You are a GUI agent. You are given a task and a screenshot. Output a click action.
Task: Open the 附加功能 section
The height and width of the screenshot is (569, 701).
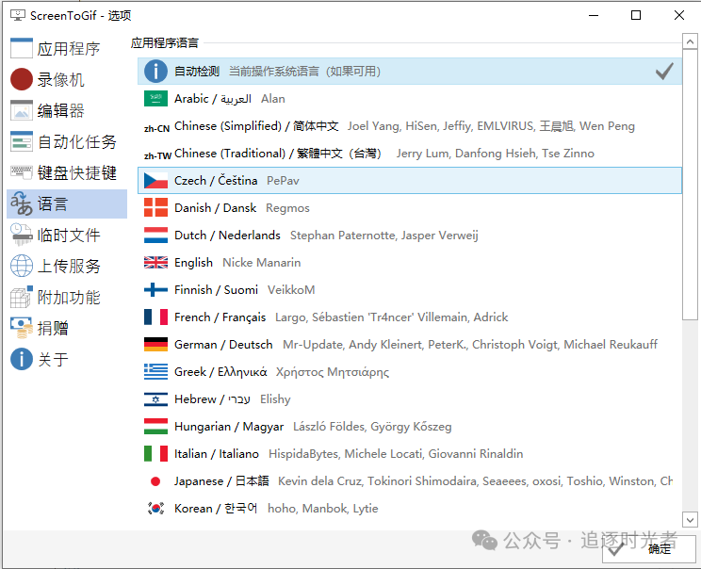pos(67,297)
